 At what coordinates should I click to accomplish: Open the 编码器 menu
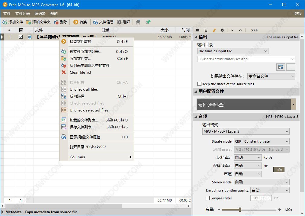(x=40, y=13)
